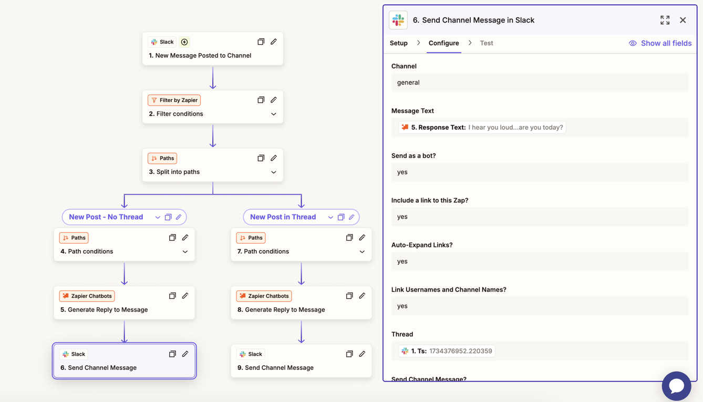
Task: Edit step 8 Generate Reply to Message
Action: (362, 296)
